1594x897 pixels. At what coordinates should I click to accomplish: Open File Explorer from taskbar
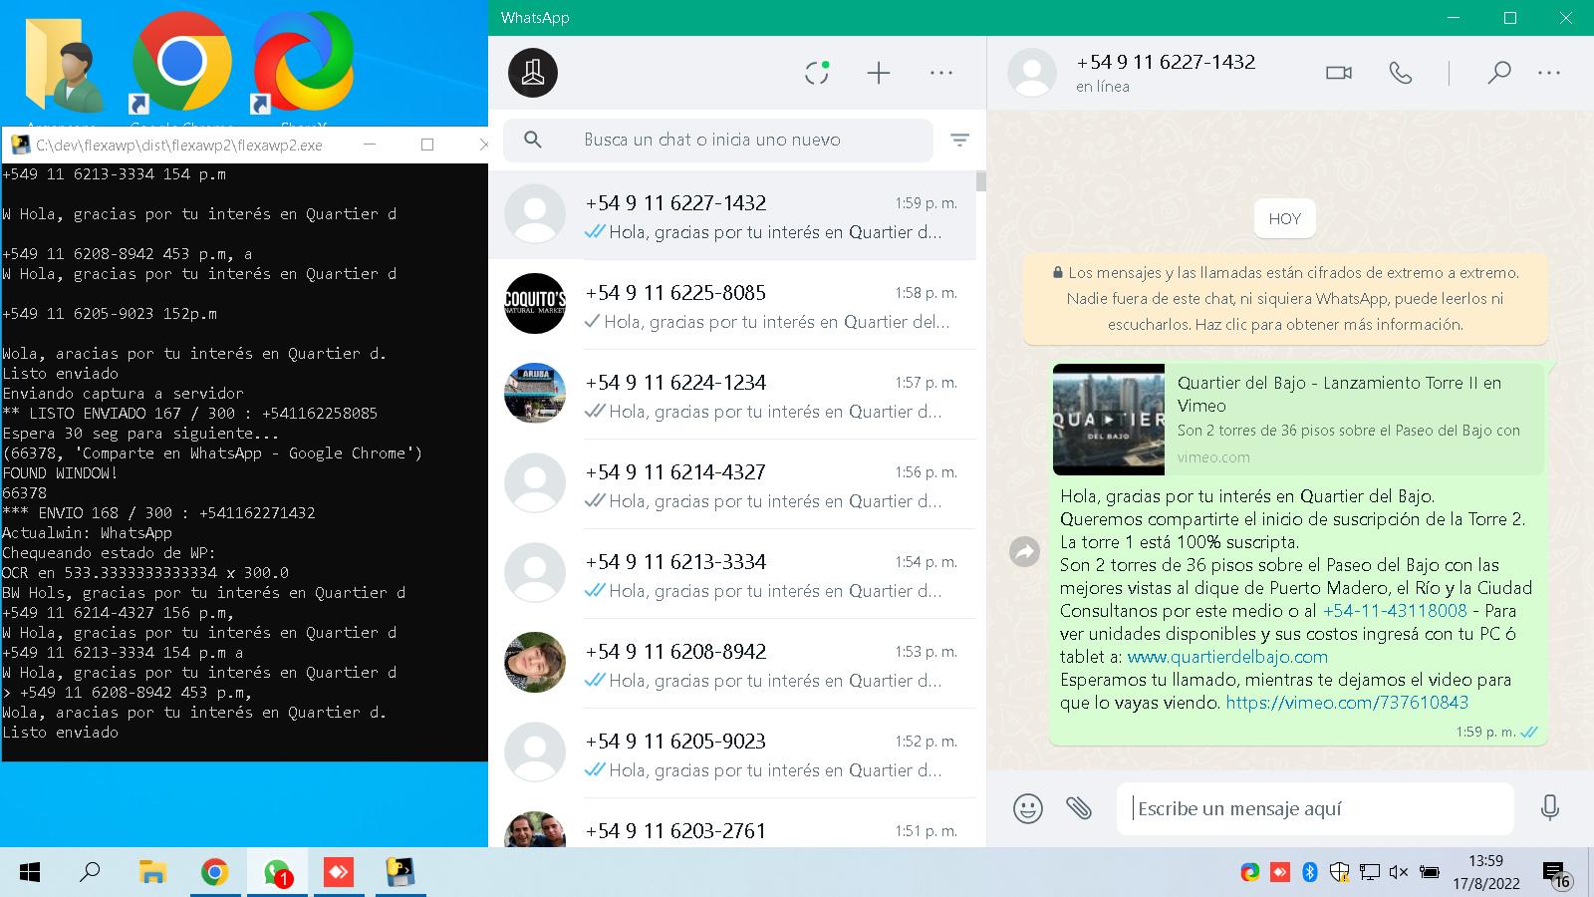pyautogui.click(x=152, y=873)
